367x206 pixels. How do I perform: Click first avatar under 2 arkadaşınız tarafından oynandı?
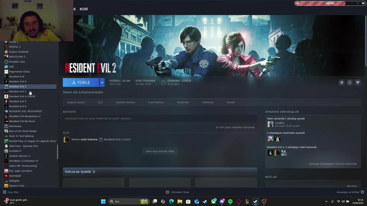point(270,138)
